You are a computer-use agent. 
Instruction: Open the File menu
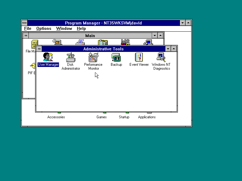[28, 28]
